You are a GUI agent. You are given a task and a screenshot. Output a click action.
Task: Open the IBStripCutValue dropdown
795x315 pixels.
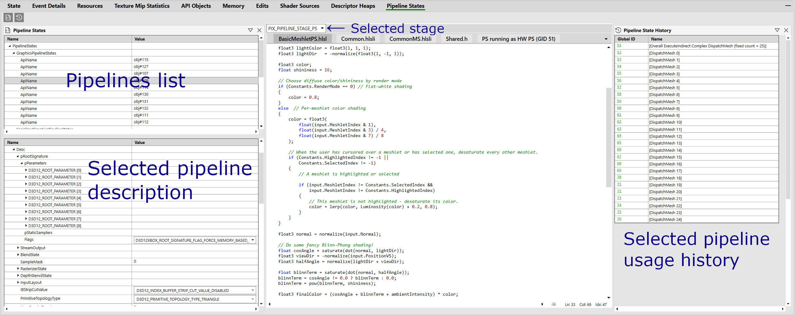195,290
